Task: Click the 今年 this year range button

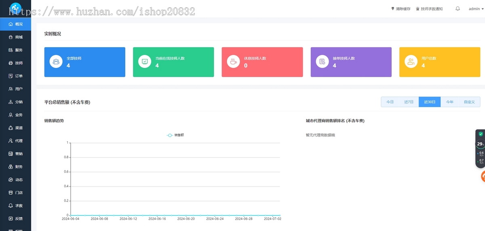Action: pyautogui.click(x=449, y=102)
